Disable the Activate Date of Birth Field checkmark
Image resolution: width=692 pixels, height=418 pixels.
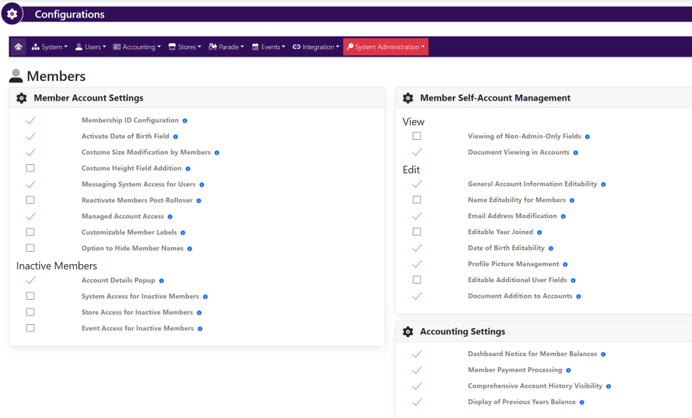pos(30,136)
